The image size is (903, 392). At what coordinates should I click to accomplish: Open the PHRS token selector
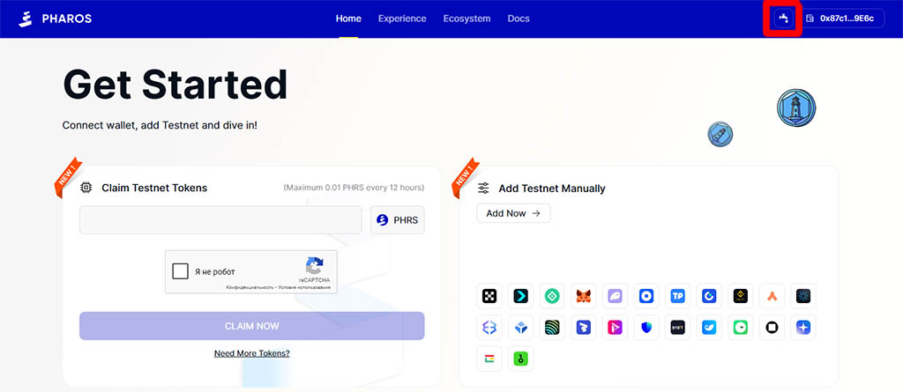point(397,220)
